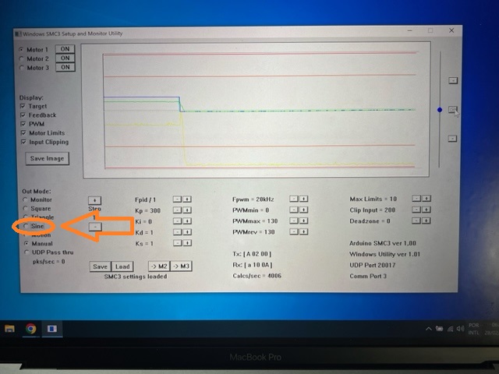This screenshot has width=499, height=374.
Task: Open File Explorer from the taskbar
Action: (9, 329)
